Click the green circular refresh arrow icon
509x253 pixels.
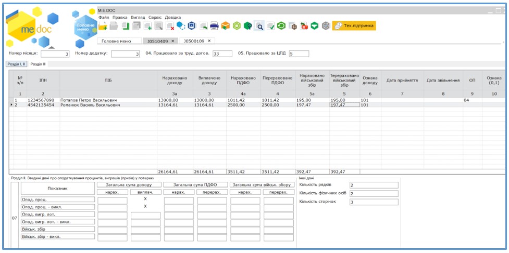point(281,25)
